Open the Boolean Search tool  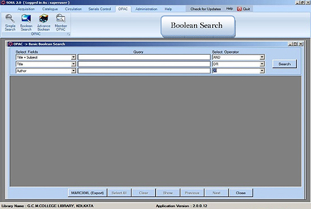click(26, 23)
